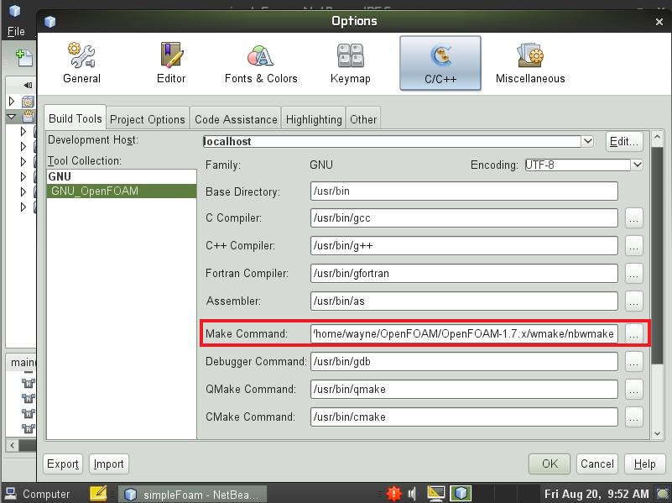
Task: Click OK to confirm options
Action: (550, 464)
